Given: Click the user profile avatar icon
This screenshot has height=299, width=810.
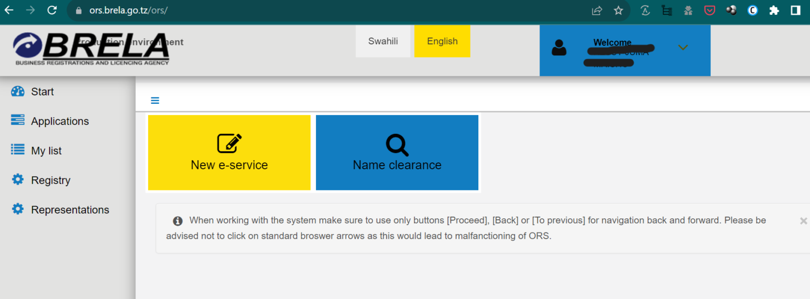Looking at the screenshot, I should (559, 48).
